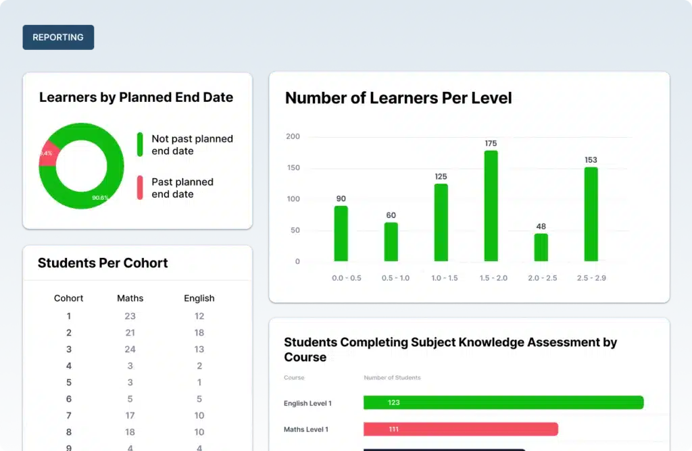Click red 'Past planned end date' legend swatch
692x451 pixels.
pyautogui.click(x=140, y=188)
